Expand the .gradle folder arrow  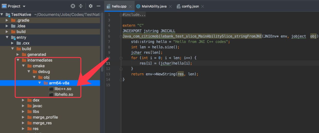click(x=7, y=20)
